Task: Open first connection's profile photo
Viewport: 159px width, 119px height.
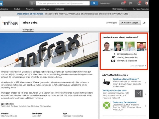Action: point(107,46)
